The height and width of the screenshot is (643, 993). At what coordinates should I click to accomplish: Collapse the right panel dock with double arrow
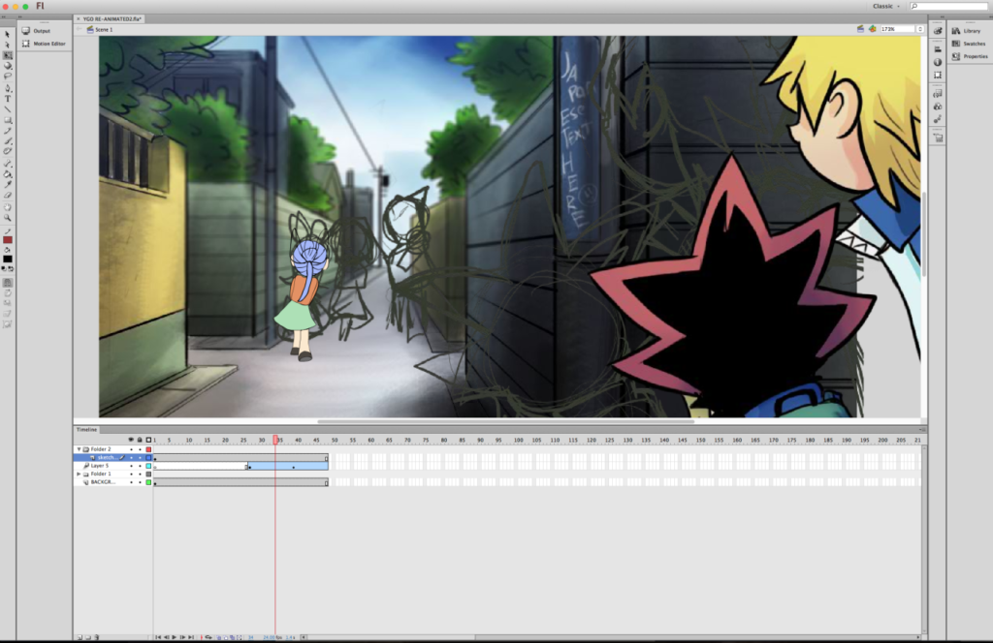click(942, 17)
